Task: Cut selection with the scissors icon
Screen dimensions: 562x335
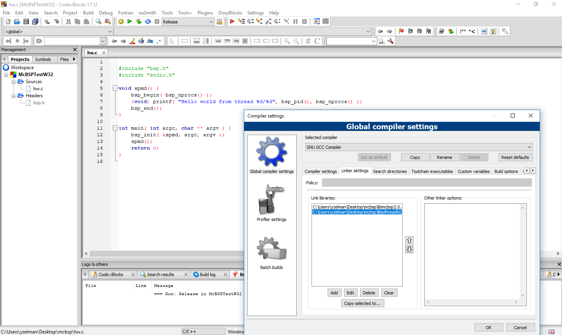Action: (x=68, y=21)
